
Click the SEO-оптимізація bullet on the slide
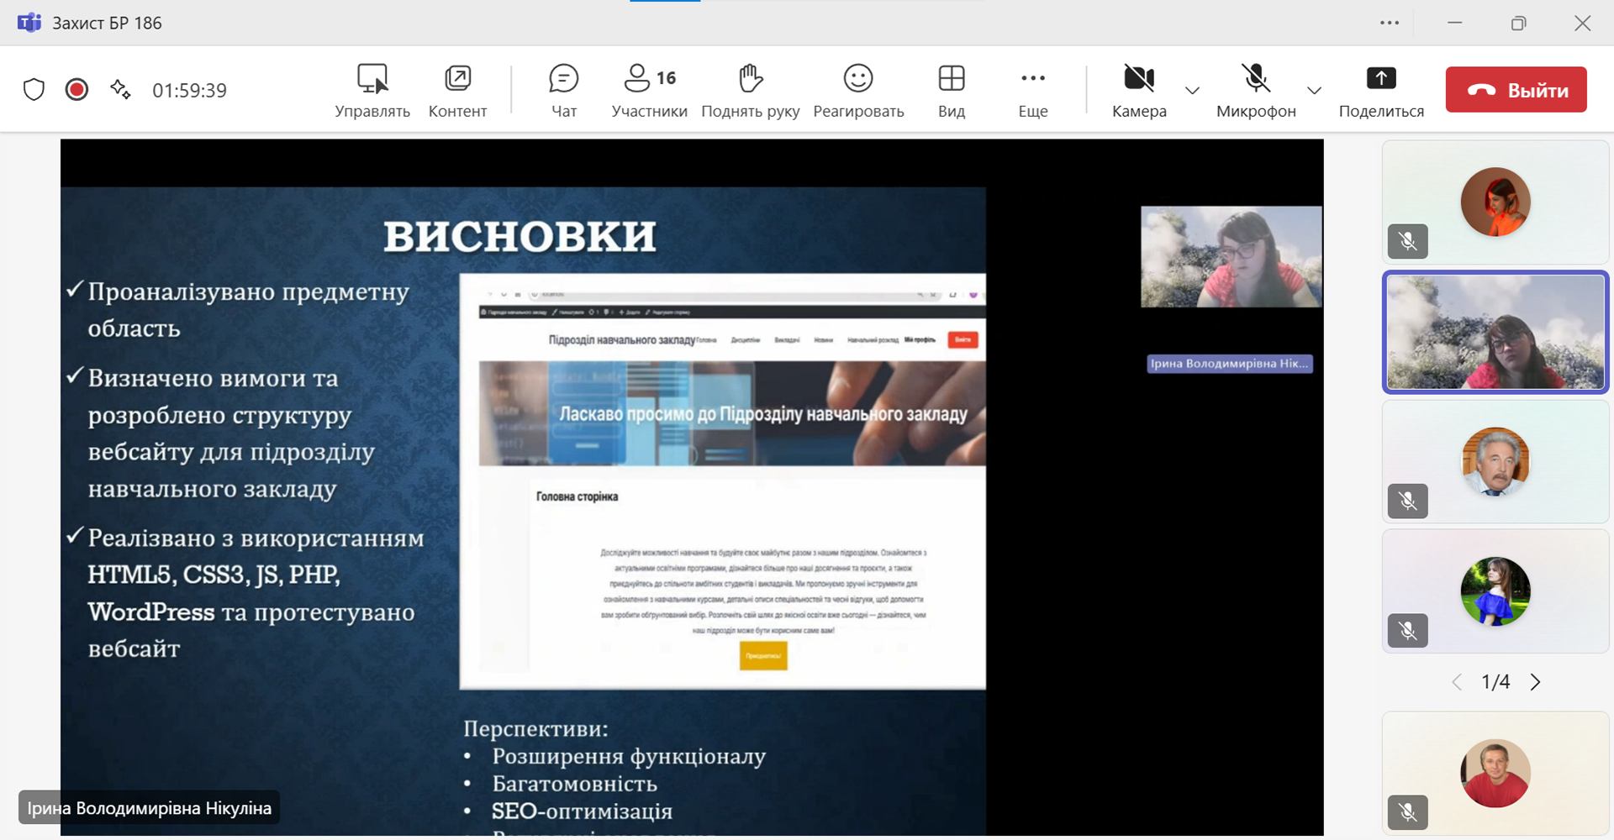point(582,811)
